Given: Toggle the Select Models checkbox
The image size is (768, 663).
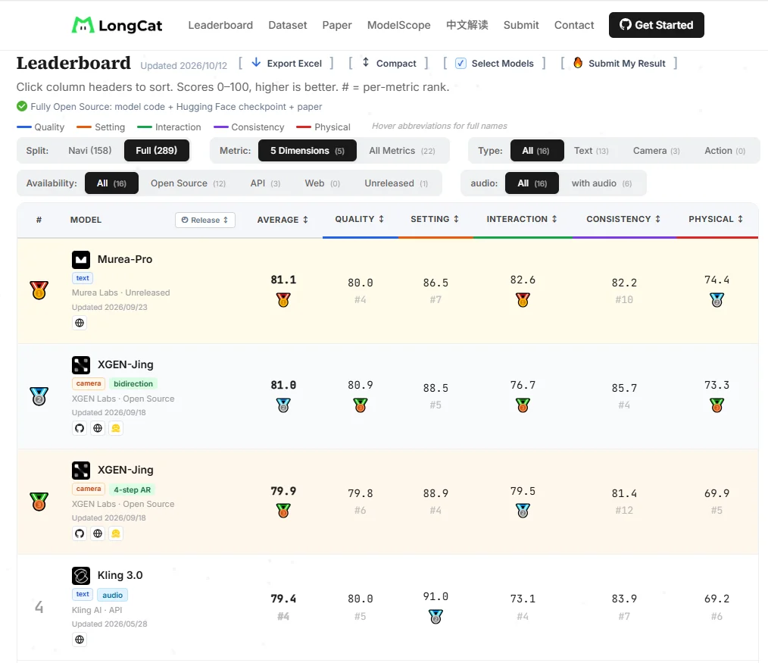Looking at the screenshot, I should point(460,63).
